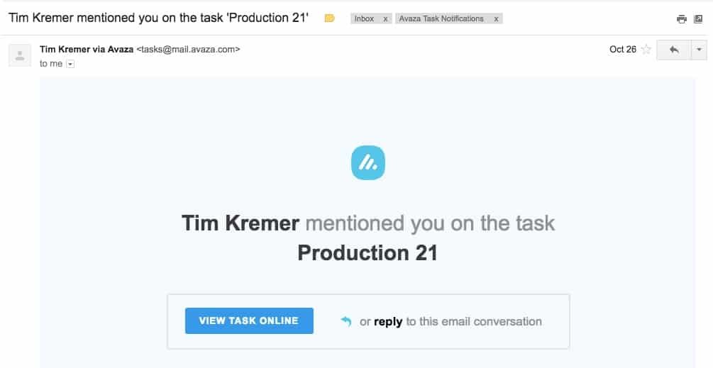The height and width of the screenshot is (368, 713).
Task: Click the reply arrow button
Action: click(x=674, y=50)
